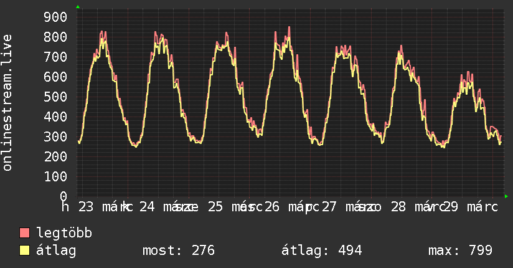Click the 'átlag: 494' average value
513x268 pixels.
(x=322, y=251)
